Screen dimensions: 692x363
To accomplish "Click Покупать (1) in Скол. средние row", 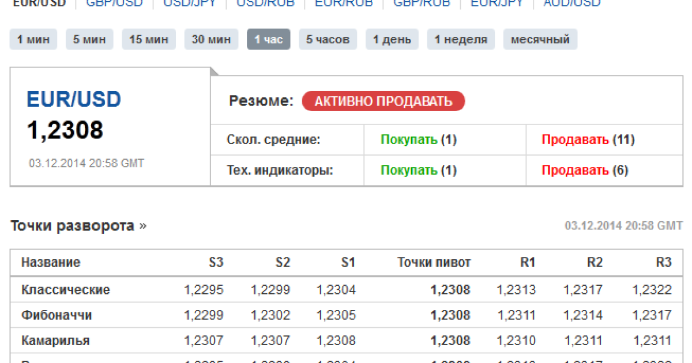I will (419, 139).
